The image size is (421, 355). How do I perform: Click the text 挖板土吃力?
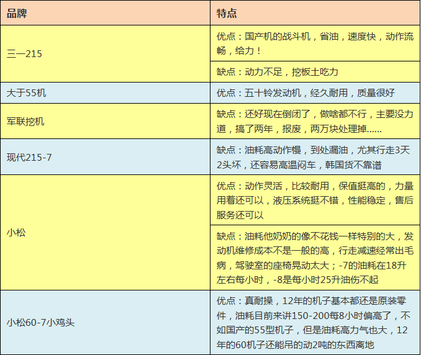[315, 72]
